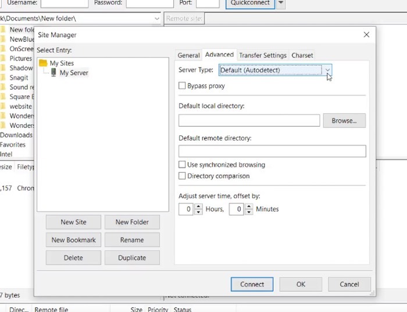407x312 pixels.
Task: Click the My Server computer icon
Action: tap(53, 73)
